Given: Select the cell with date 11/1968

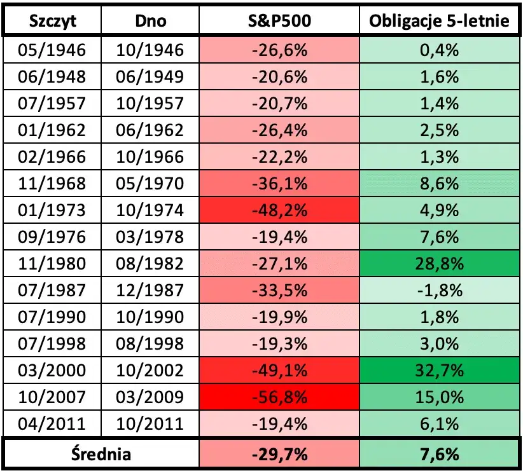Looking at the screenshot, I should click(x=53, y=184).
